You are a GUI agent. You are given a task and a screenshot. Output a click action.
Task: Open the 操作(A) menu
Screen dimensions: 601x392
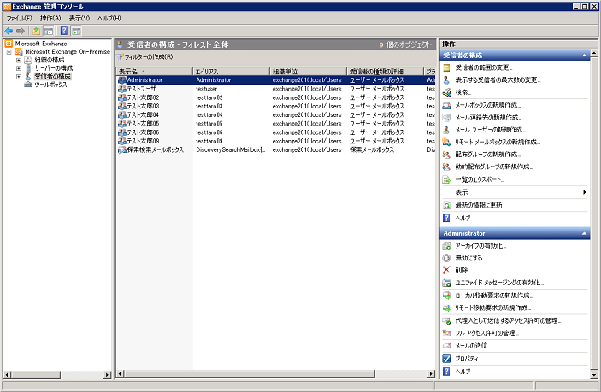pos(50,19)
